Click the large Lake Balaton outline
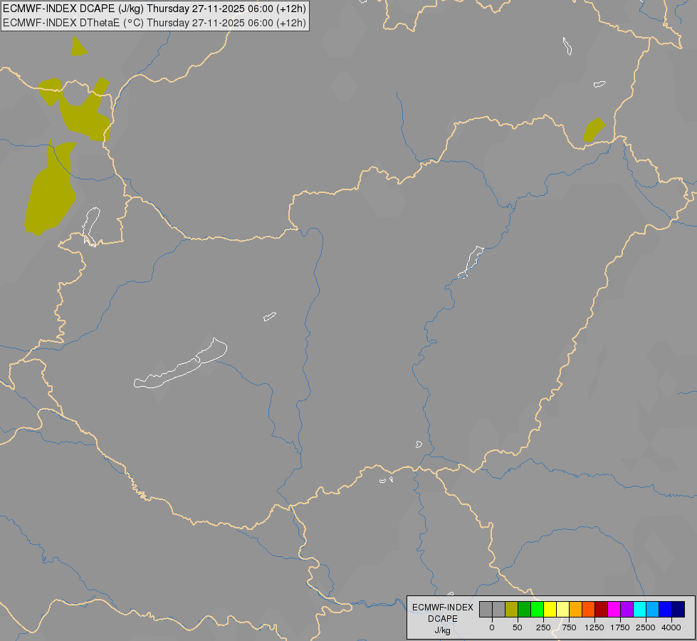The width and height of the screenshot is (697, 641). [x=180, y=363]
